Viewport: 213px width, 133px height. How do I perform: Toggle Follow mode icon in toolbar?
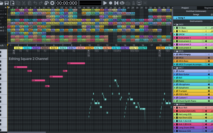(145, 3)
